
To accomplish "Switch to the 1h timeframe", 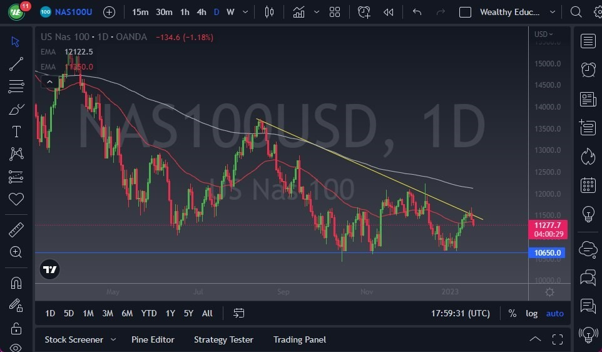I will 185,13.
